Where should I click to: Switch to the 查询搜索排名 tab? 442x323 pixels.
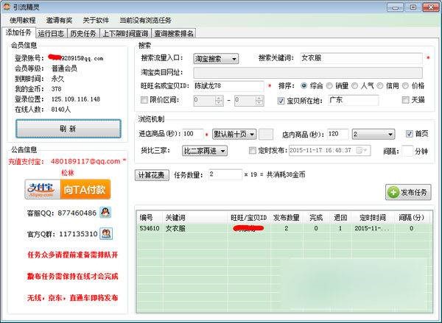175,33
